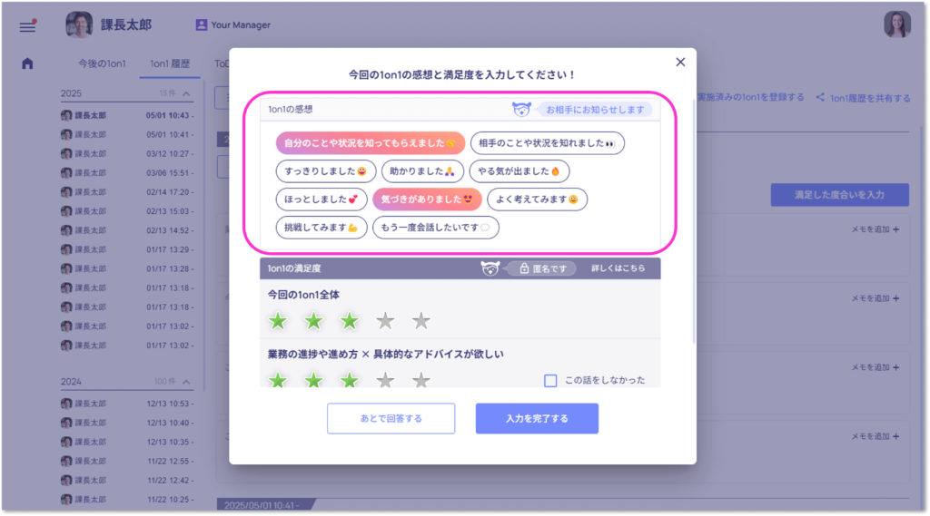The image size is (930, 516).
Task: Select history entry 03/12 10:27
Action: click(x=127, y=153)
